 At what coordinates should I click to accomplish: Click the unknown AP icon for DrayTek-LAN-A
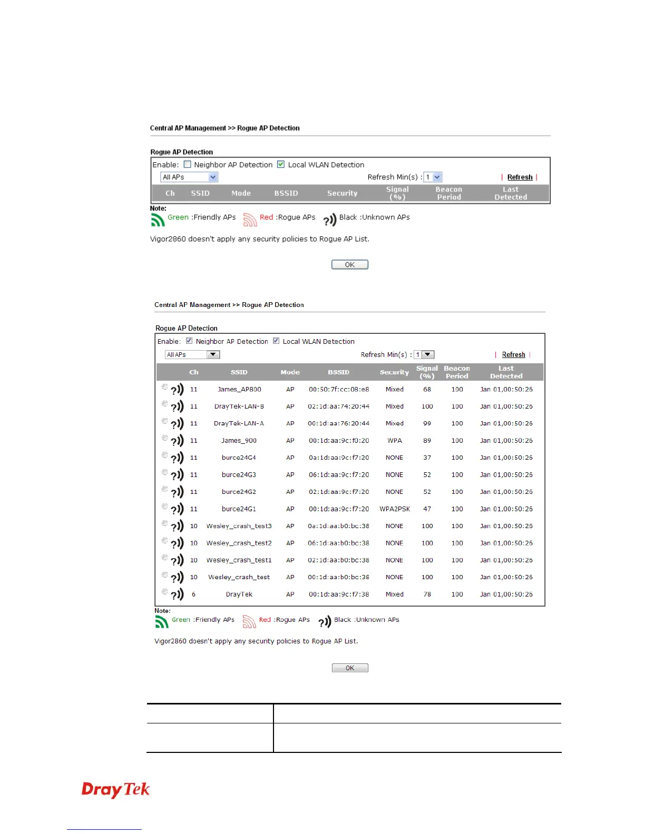pos(178,424)
